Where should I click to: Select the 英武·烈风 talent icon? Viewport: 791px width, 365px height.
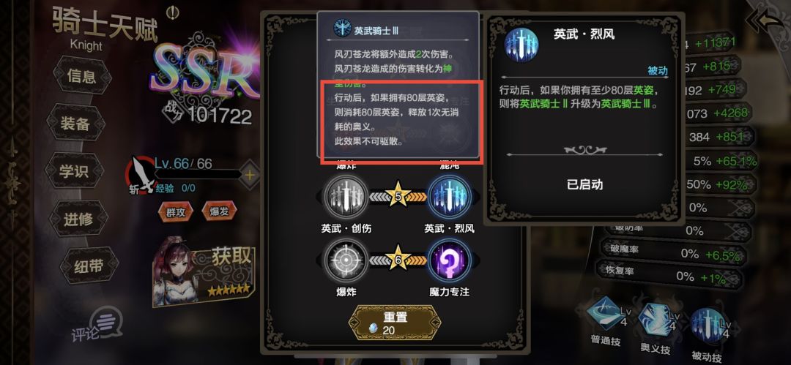(449, 197)
